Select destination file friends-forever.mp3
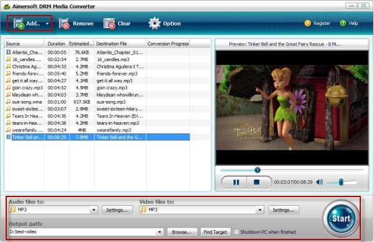374x242 pixels. click(117, 73)
